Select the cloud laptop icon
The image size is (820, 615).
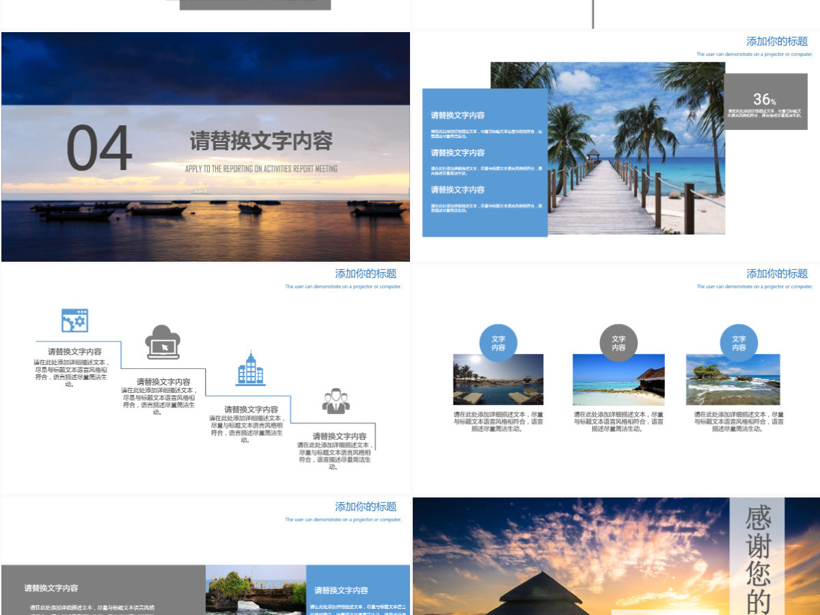(163, 342)
